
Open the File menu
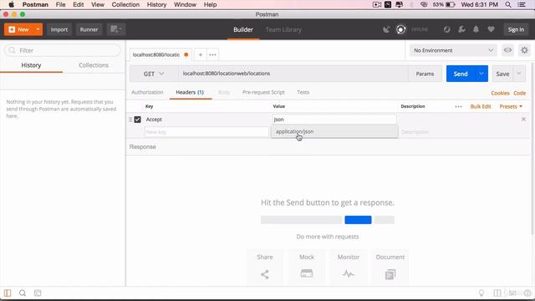click(x=60, y=5)
